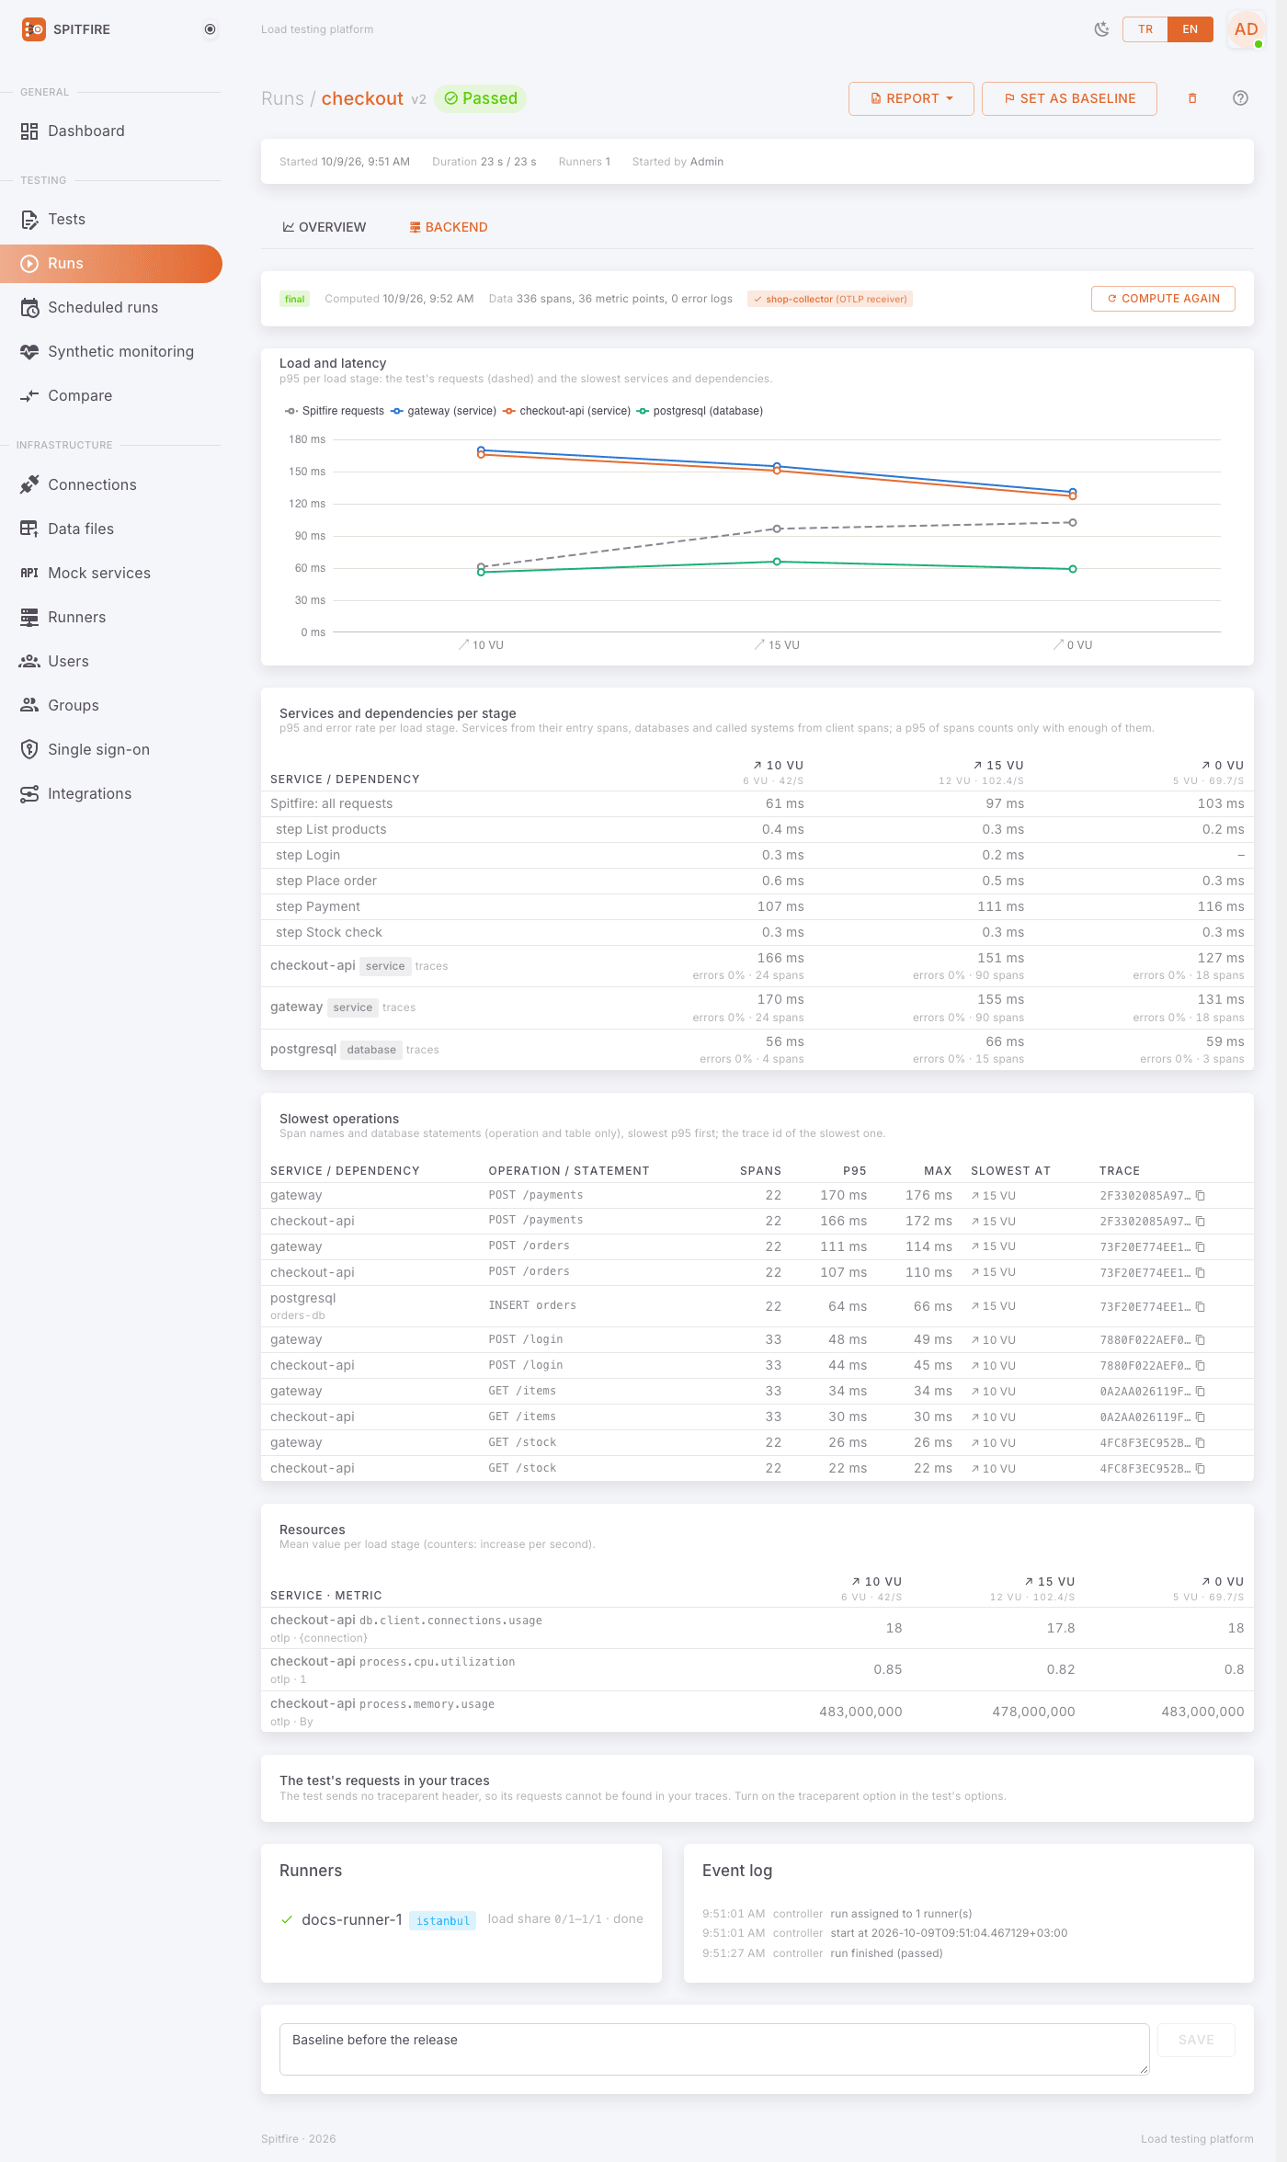
Task: Switch to dark mode with moon icon
Action: pyautogui.click(x=1101, y=29)
